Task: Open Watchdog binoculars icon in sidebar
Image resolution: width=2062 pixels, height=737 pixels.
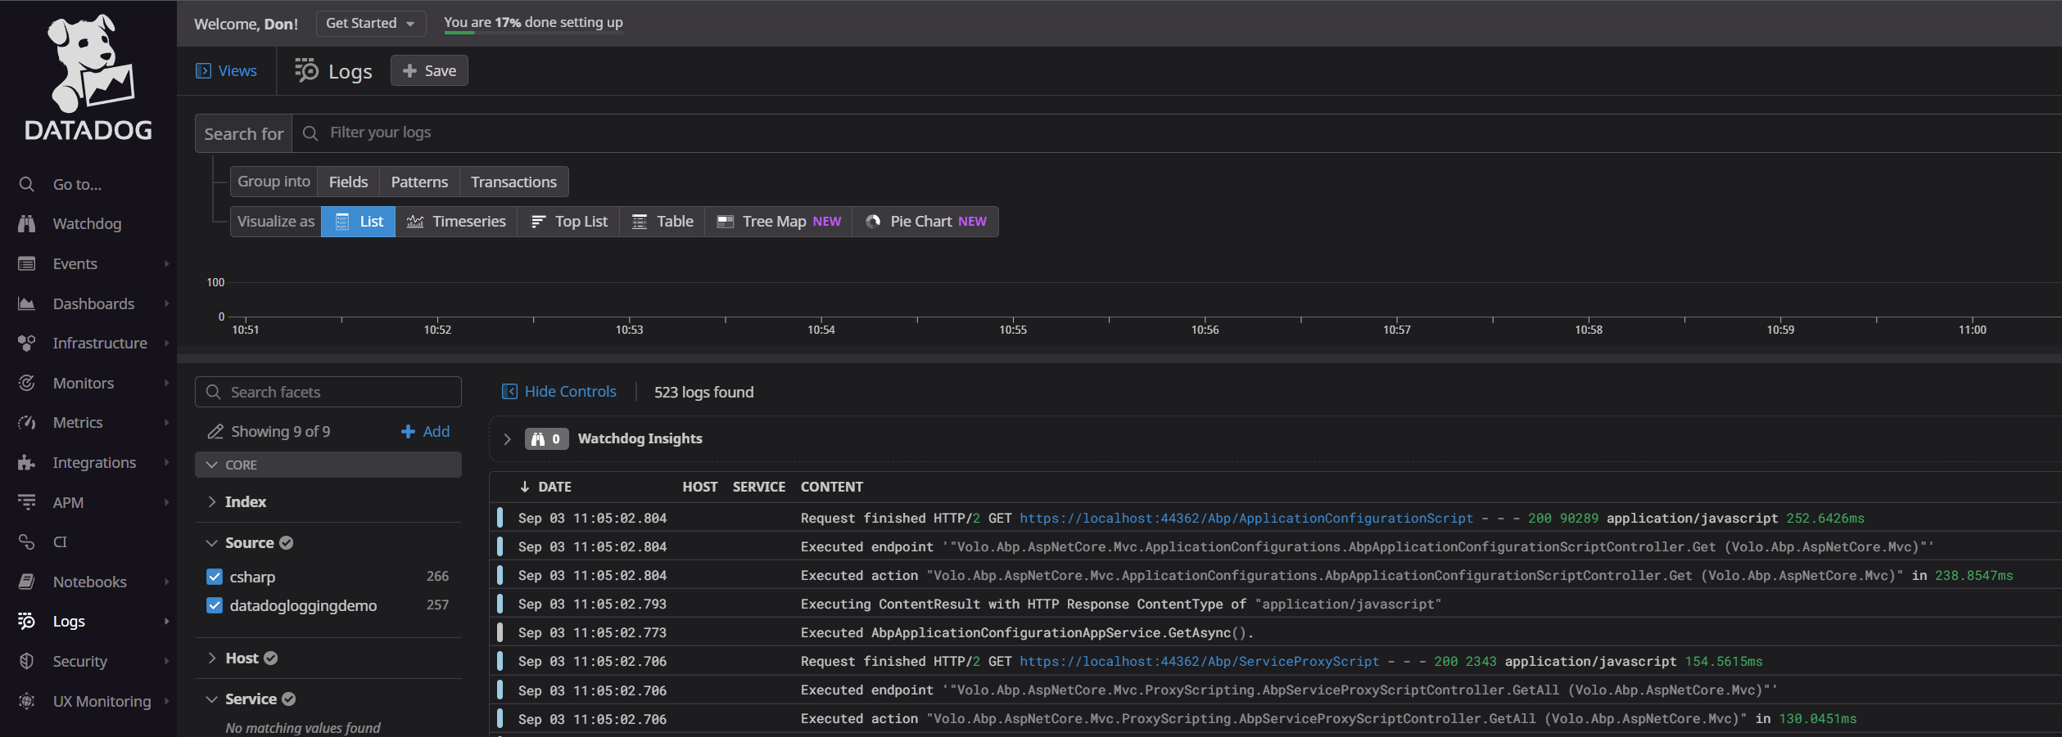Action: (27, 224)
